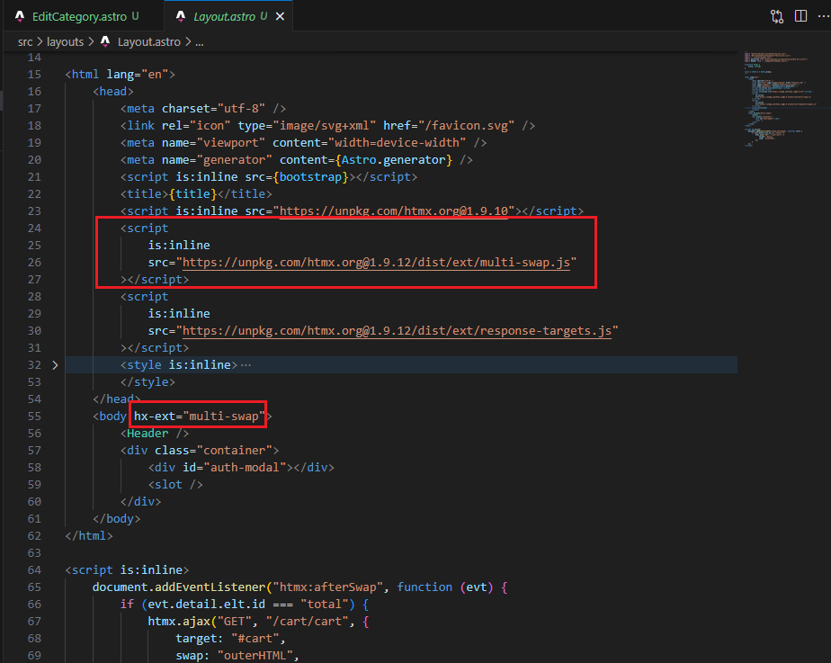Click the Astro file icon in breadcrumb
831x663 pixels.
click(x=105, y=41)
